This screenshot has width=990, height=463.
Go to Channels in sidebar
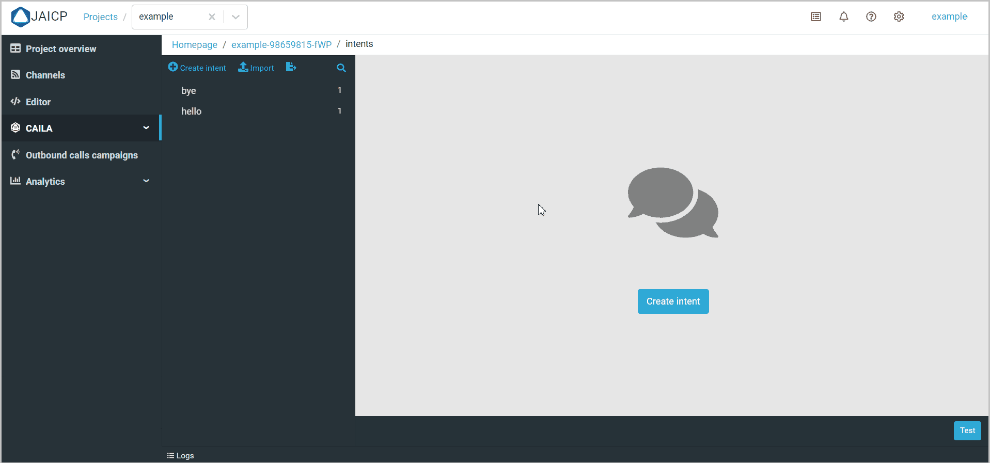tap(45, 75)
